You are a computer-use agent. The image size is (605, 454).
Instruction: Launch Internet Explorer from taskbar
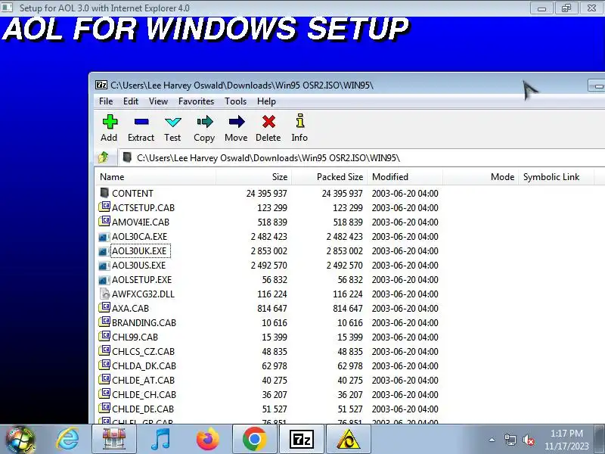click(67, 440)
